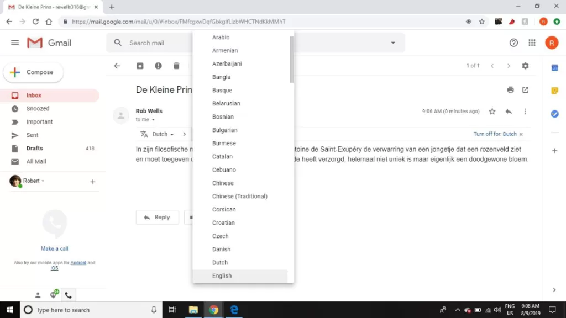Open Gmail settings gear icon

tap(525, 66)
